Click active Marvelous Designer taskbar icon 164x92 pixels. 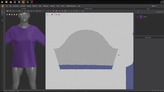click(23, 2)
